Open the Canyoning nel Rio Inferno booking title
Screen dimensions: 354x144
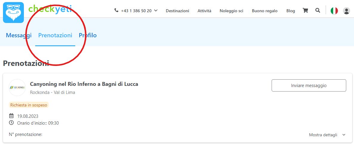84,84
